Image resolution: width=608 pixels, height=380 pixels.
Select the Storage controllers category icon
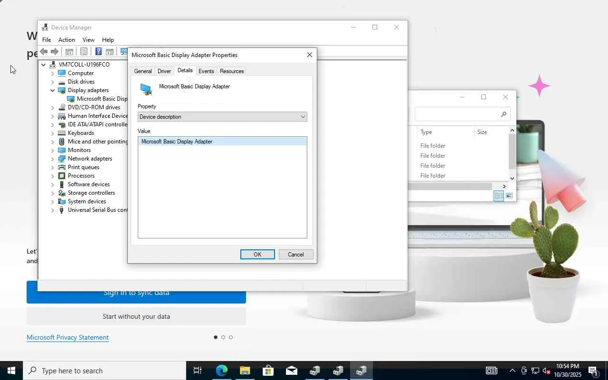click(x=62, y=193)
